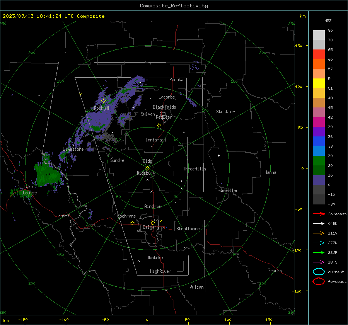This screenshot has width=348, height=325.
Task: Click the Innisfail town label
Action: pyautogui.click(x=156, y=140)
